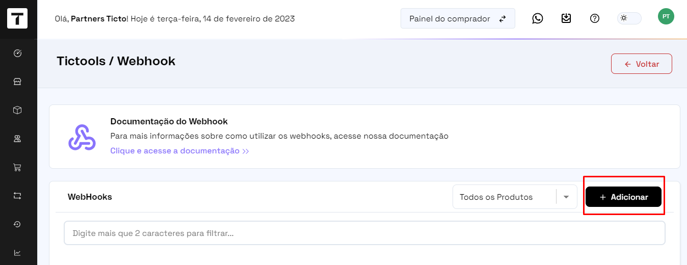Click the Adicionar webhook button
687x265 pixels.
[623, 197]
